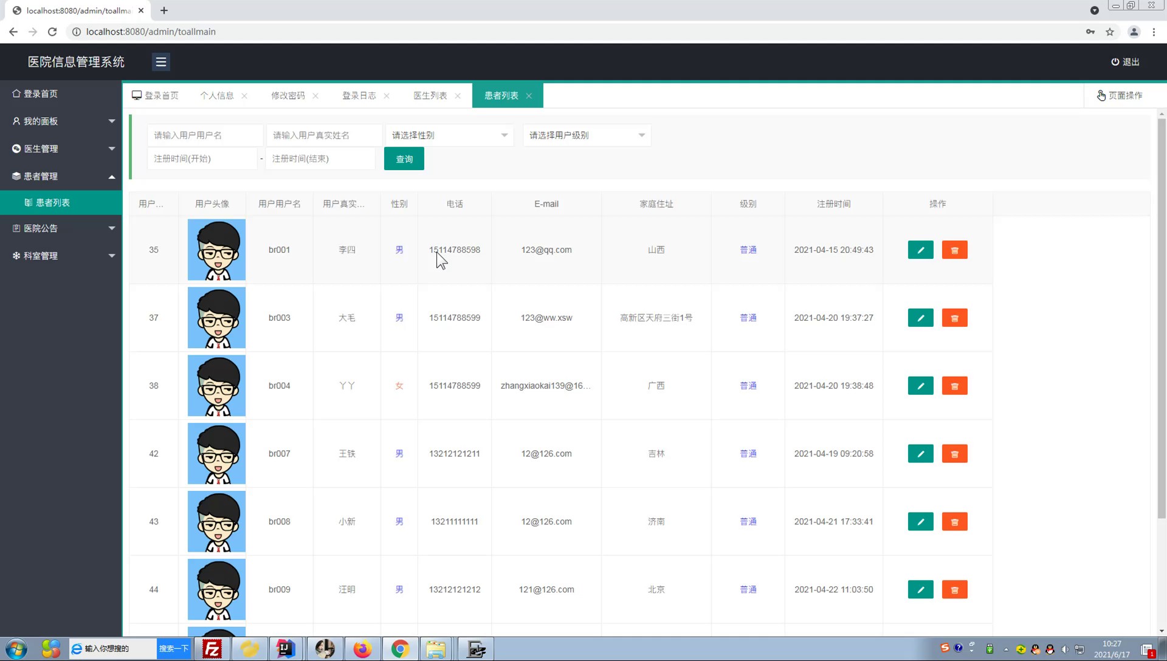
Task: Focus the 请输入用户用户名 username field
Action: point(205,135)
